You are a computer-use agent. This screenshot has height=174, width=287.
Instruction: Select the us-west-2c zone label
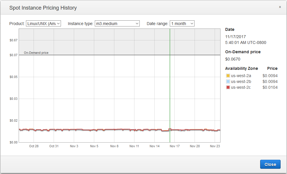(x=241, y=87)
